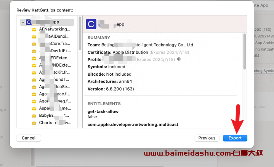Viewport: 274px width, 167px height.
Task: Select the app icon in the detail header
Action: pyautogui.click(x=91, y=24)
